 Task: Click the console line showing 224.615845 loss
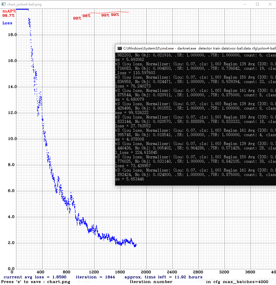click(136, 152)
